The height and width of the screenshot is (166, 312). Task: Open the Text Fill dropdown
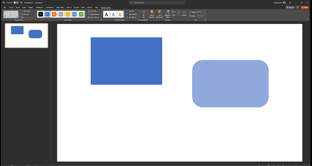point(131,11)
